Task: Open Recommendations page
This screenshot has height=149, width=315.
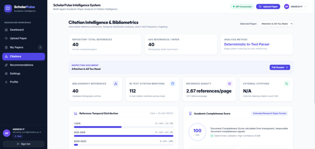Action: pyautogui.click(x=24, y=65)
